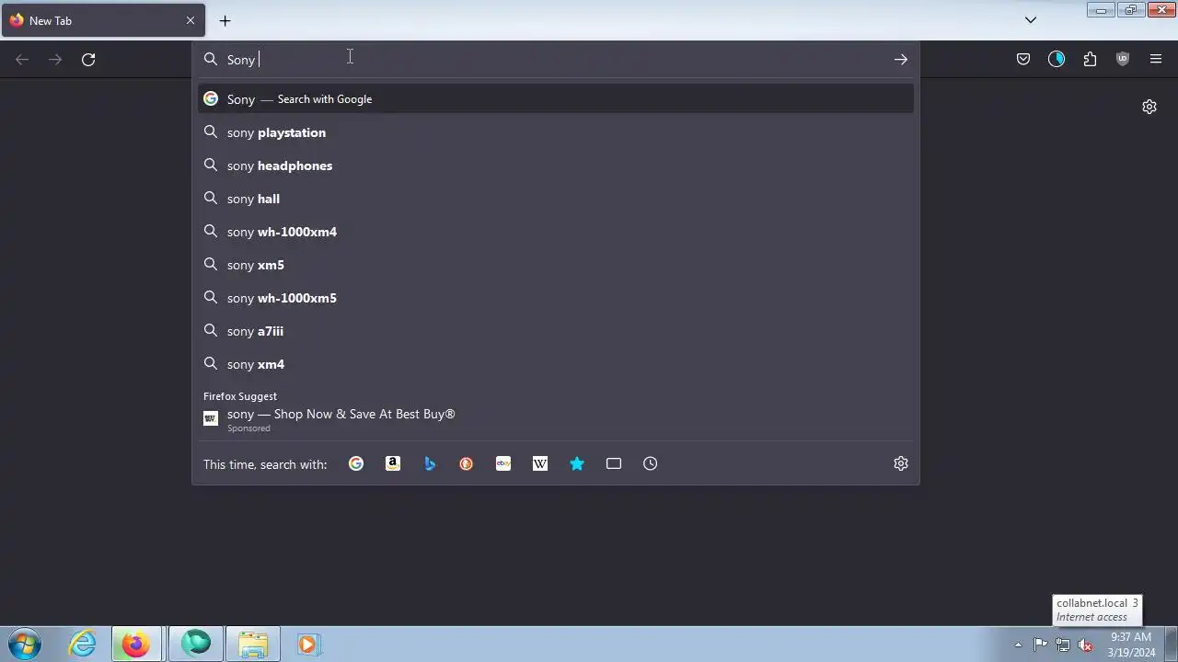Pick the 'sony wh-1000xm5' suggestion
The width and height of the screenshot is (1178, 662).
556,298
